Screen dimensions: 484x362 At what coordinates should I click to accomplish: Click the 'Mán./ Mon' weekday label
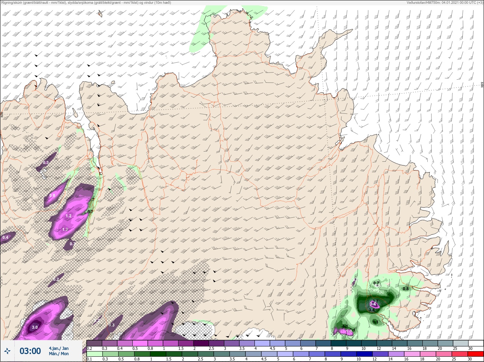coord(59,354)
